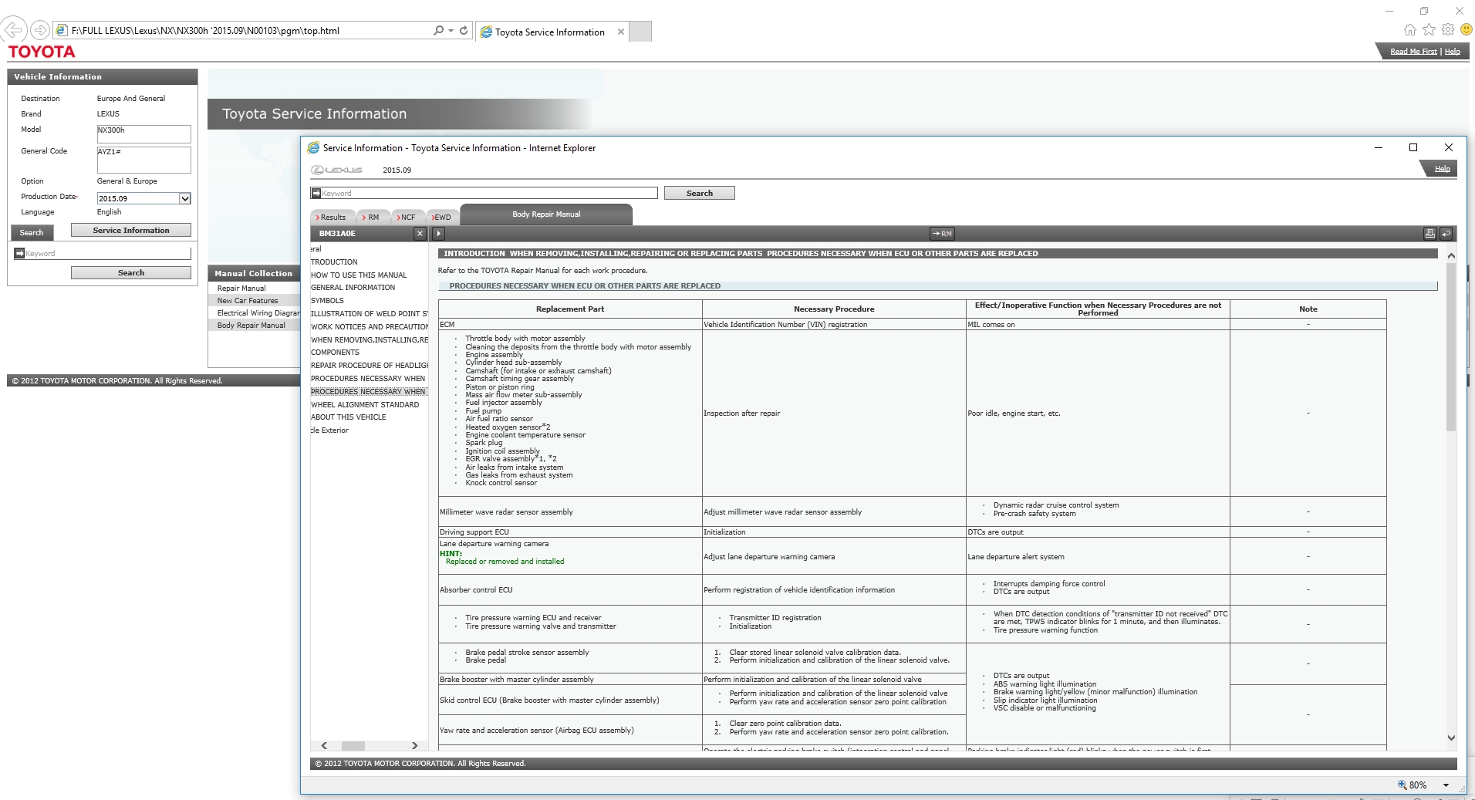Click 'Absorber control ECU' table cell
Viewport: 1475px width, 800px height.
(570, 590)
